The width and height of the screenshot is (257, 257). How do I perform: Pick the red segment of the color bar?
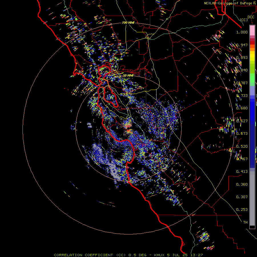(252, 43)
